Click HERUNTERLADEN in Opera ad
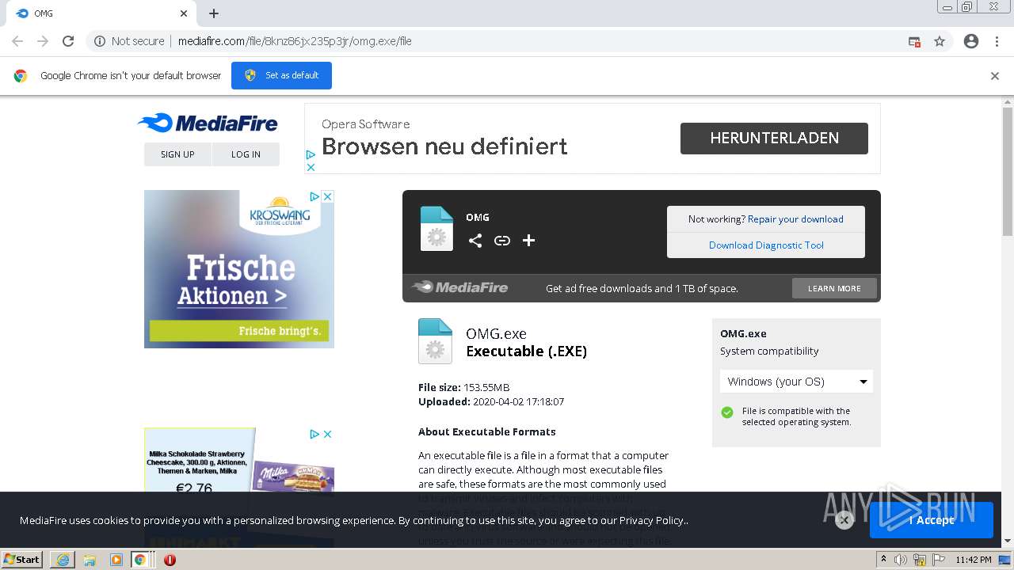Viewport: 1014px width, 570px height. [774, 138]
